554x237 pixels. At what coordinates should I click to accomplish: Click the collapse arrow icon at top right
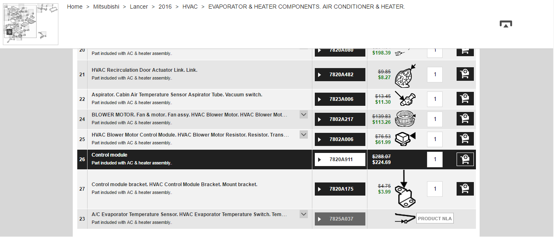[x=506, y=24]
